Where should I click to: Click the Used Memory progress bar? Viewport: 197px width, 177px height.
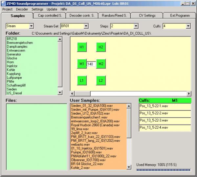[164, 170]
